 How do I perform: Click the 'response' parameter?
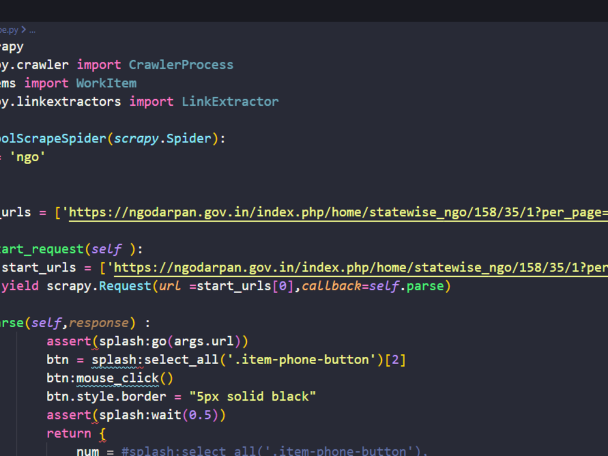[98, 323]
